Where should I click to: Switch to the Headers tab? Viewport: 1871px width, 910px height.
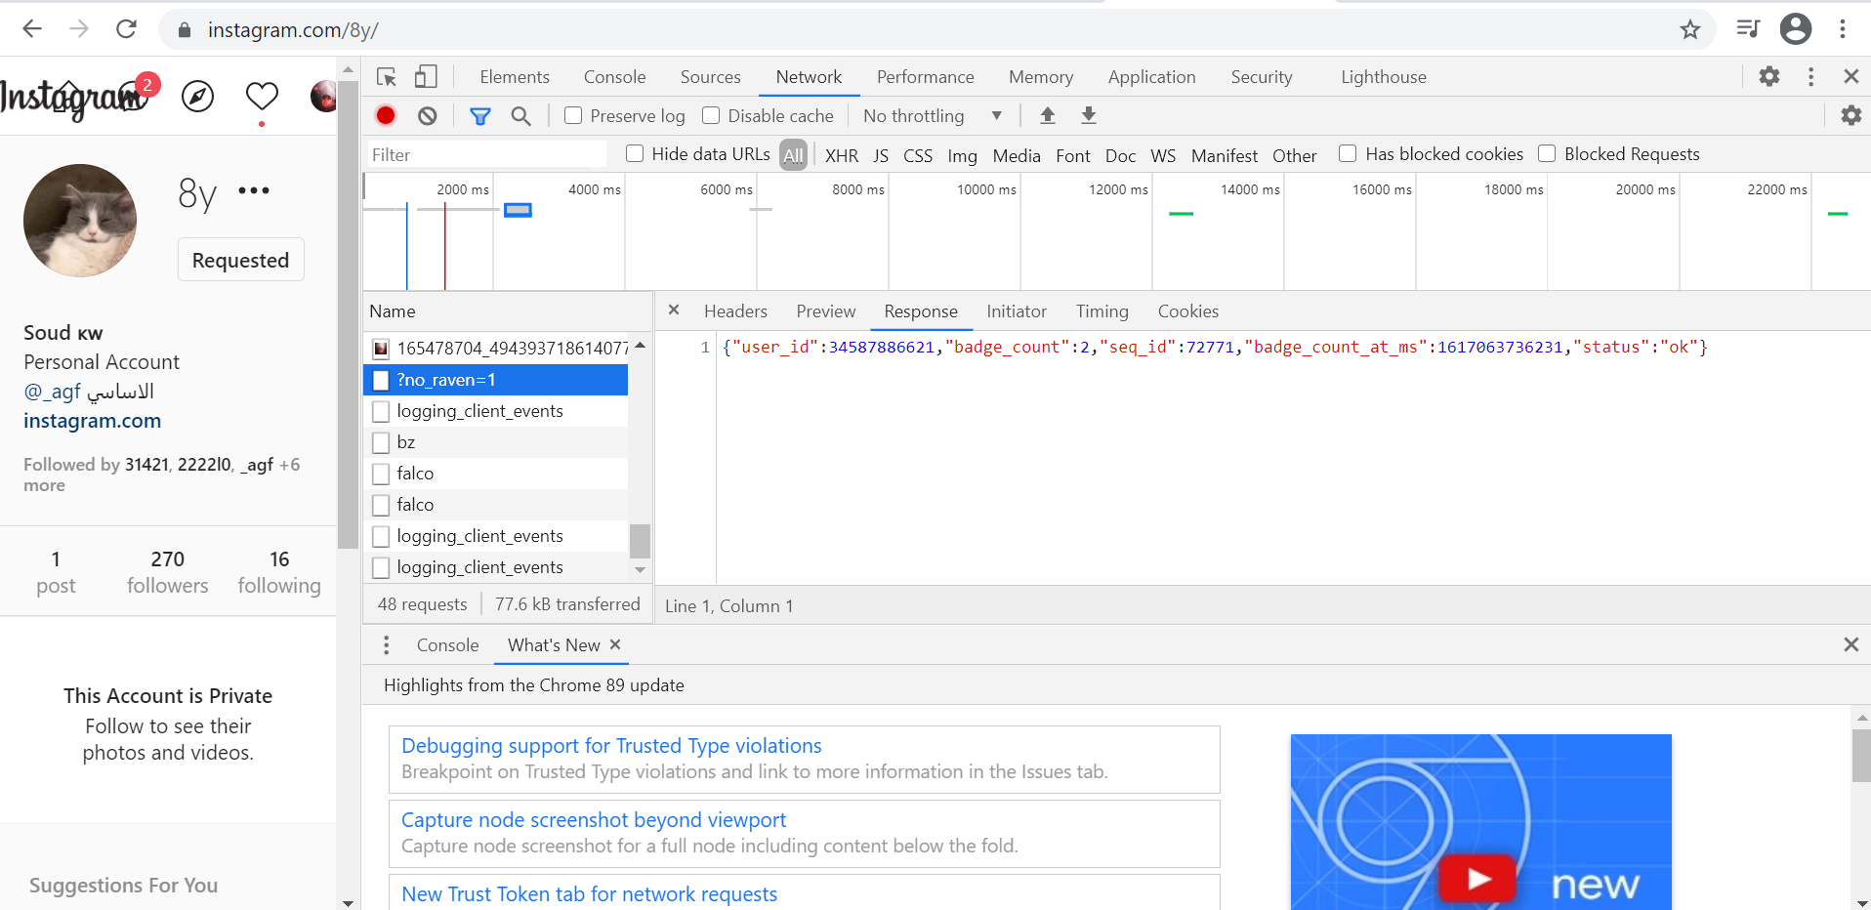point(735,311)
